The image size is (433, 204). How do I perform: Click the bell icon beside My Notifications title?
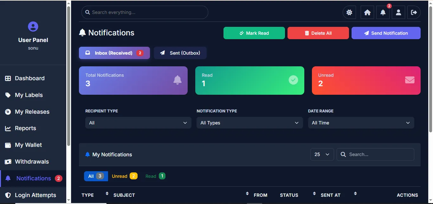(x=87, y=154)
